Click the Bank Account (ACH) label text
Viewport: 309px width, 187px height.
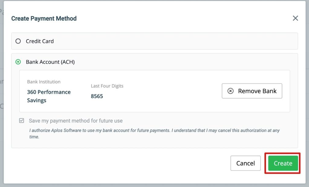click(50, 62)
